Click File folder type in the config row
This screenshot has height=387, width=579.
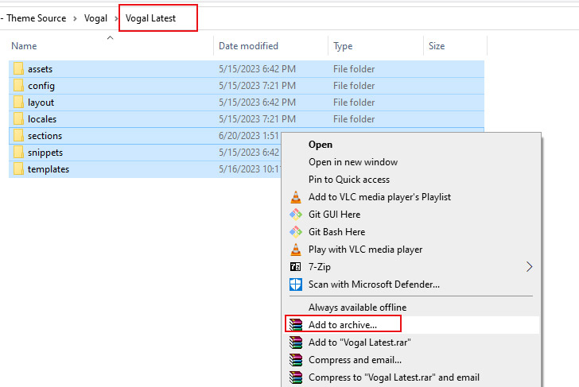click(354, 86)
